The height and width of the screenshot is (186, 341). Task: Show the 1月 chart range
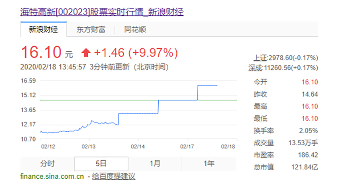(155, 163)
